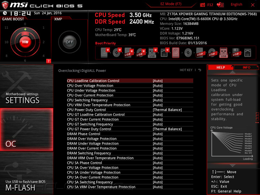Click the red question mark help icon
Screen dimensions: 260x195
(x=48, y=61)
